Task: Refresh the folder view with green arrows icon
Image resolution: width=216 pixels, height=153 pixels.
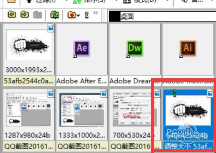Action: pos(55,15)
